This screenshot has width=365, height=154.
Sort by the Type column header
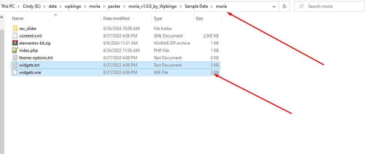click(158, 18)
